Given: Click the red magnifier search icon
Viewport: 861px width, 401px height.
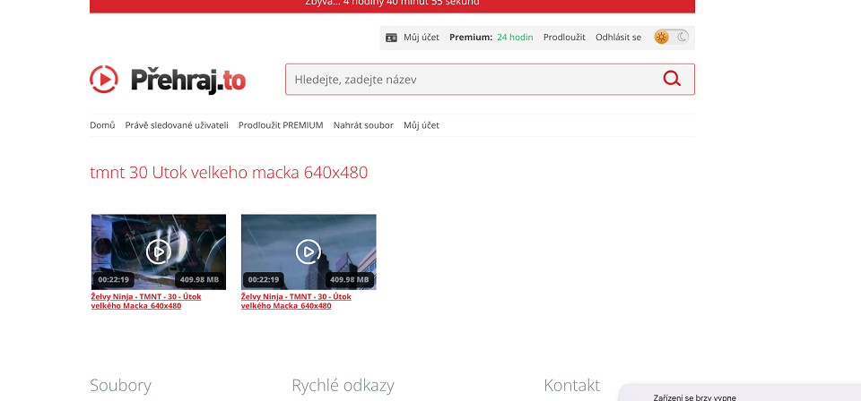Looking at the screenshot, I should pos(672,79).
